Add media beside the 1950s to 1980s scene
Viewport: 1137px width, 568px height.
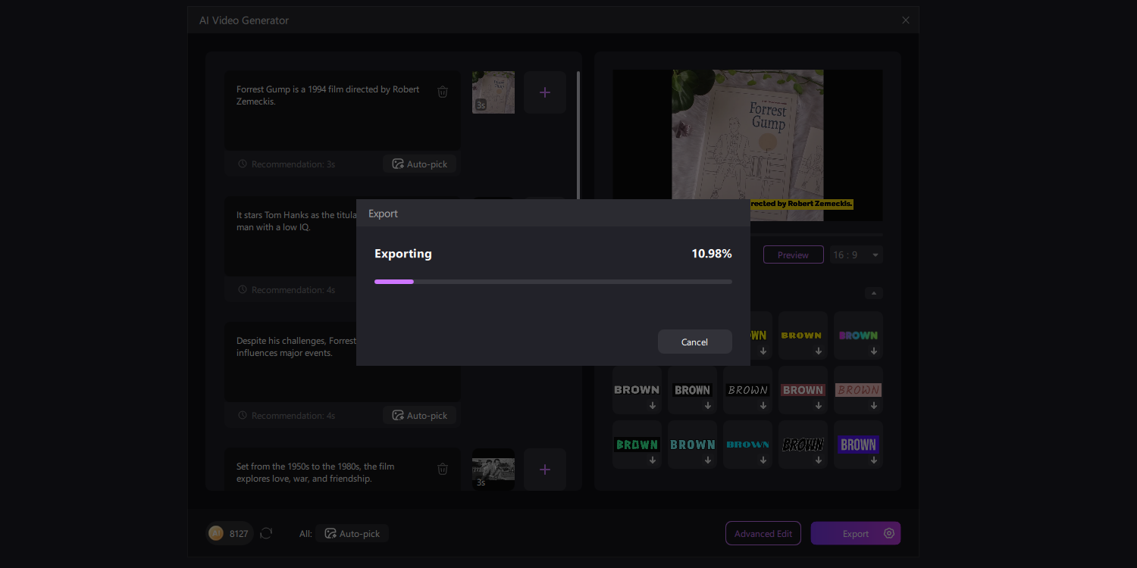tap(544, 470)
